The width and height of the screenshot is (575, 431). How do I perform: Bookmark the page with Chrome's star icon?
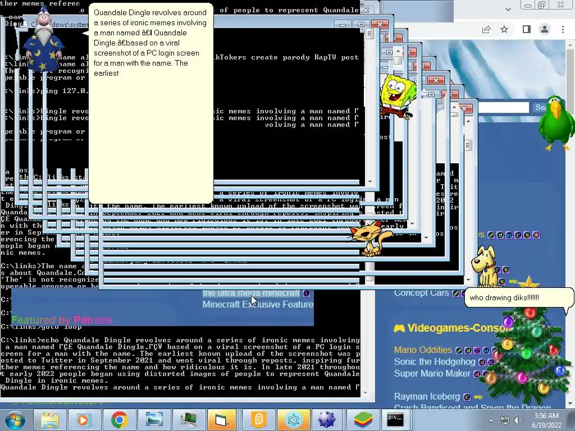(x=504, y=29)
